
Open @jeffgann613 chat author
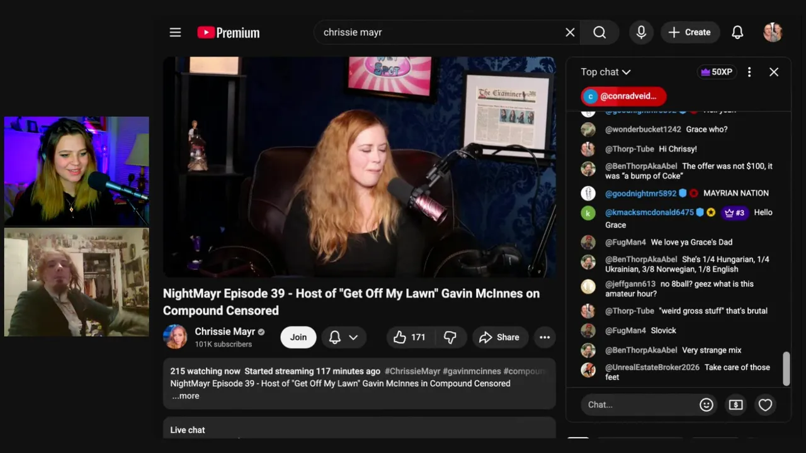(x=630, y=284)
